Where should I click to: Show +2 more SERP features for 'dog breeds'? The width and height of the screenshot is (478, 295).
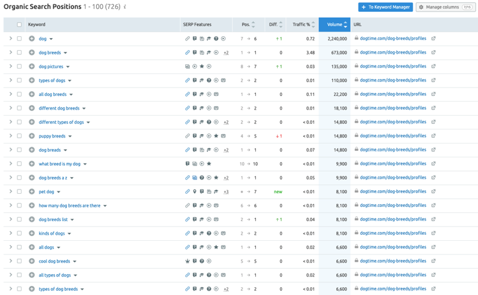[x=226, y=52]
